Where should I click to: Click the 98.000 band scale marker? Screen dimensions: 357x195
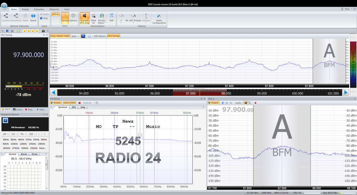pyautogui.click(x=226, y=93)
